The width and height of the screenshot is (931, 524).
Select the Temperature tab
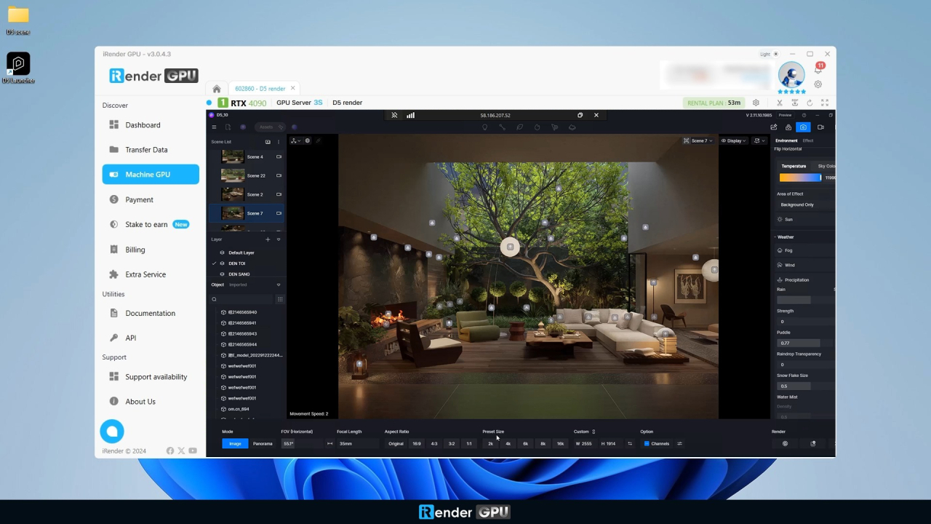coord(794,166)
